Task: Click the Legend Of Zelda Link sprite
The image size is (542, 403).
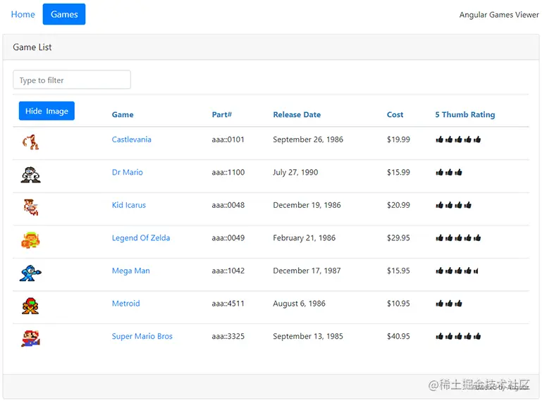Action: coord(31,240)
